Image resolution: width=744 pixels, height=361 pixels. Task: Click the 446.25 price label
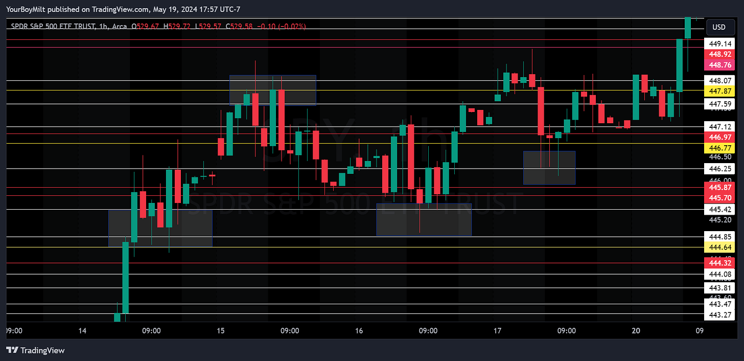(x=719, y=168)
